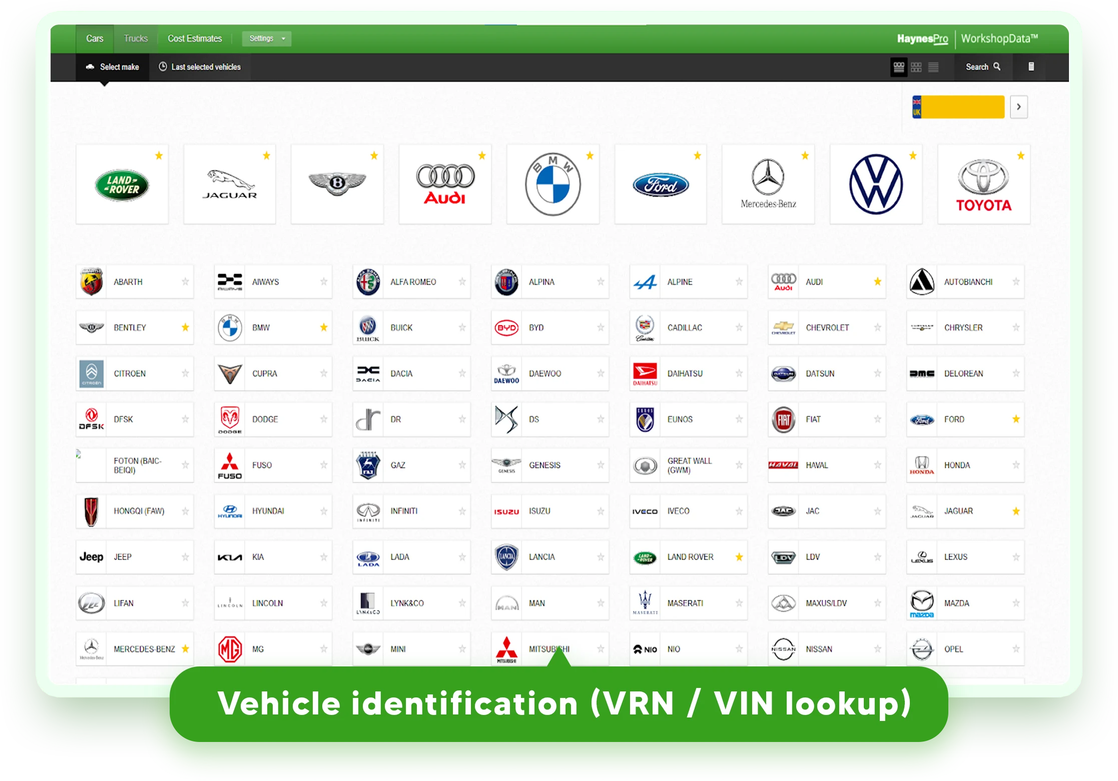Switch to the Trucks tab
The width and height of the screenshot is (1118, 781).
pyautogui.click(x=136, y=39)
